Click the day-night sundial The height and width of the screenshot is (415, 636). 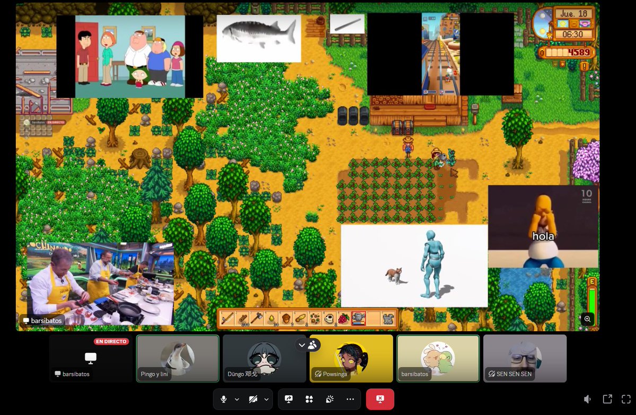pyautogui.click(x=542, y=23)
